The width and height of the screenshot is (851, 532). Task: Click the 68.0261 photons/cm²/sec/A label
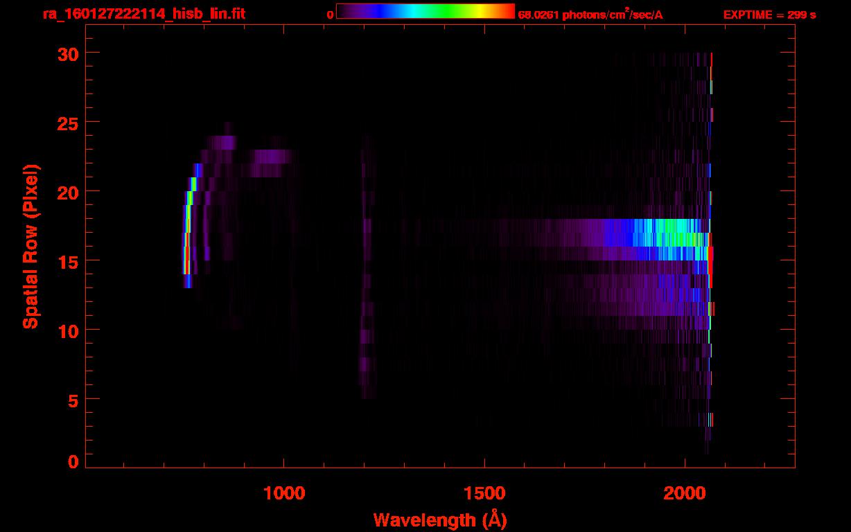(x=590, y=14)
